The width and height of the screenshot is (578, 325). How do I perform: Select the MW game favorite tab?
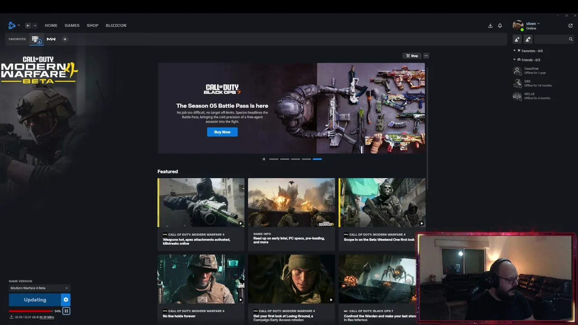[x=51, y=39]
